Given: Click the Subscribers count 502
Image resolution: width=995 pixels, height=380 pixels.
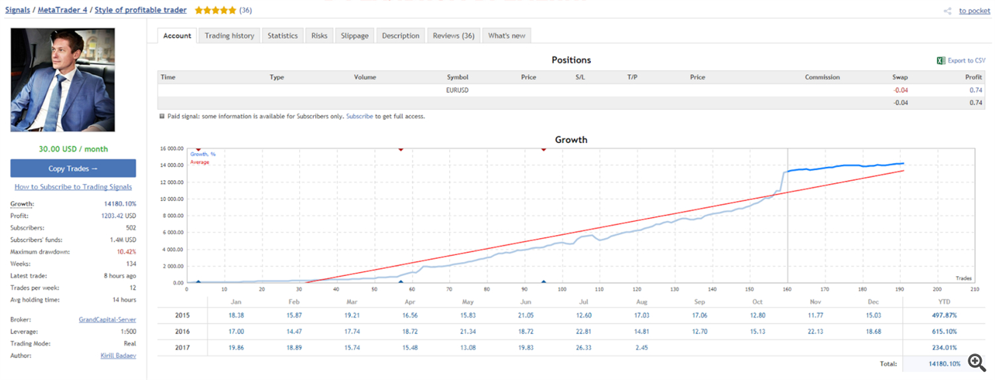Looking at the screenshot, I should click(x=131, y=228).
